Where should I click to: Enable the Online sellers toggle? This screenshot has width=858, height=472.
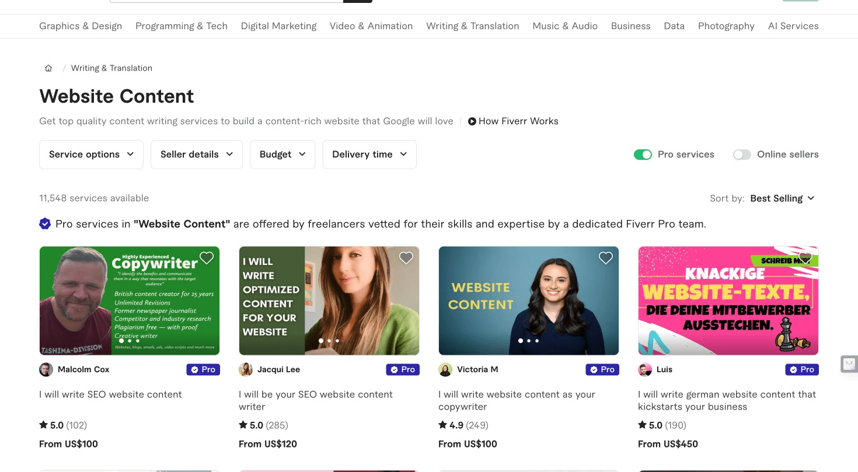[x=742, y=155]
